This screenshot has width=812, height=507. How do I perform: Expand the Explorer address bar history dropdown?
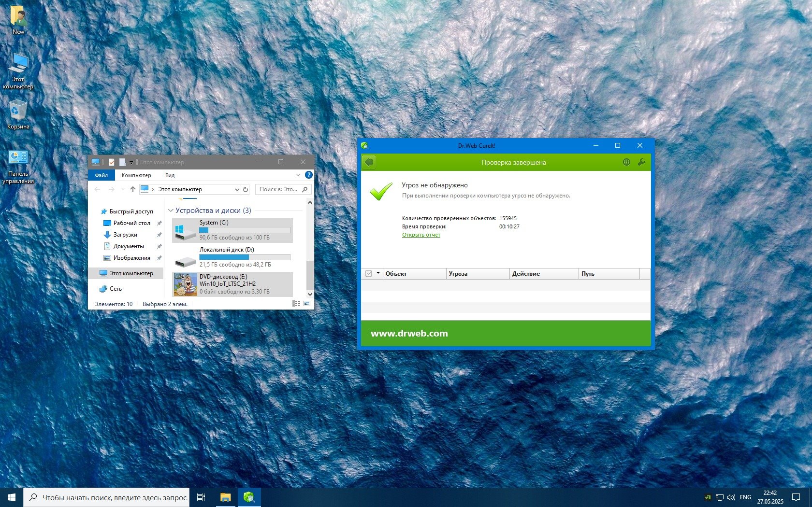tap(237, 189)
